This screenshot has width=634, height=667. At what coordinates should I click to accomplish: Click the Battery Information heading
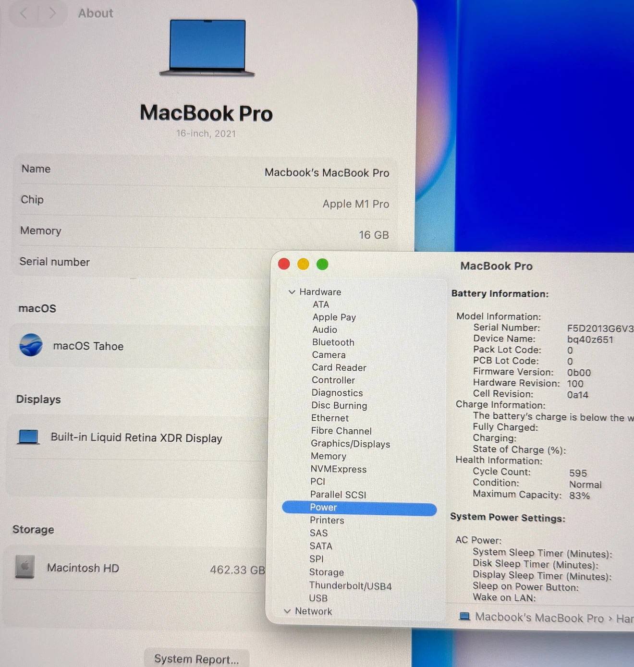500,293
